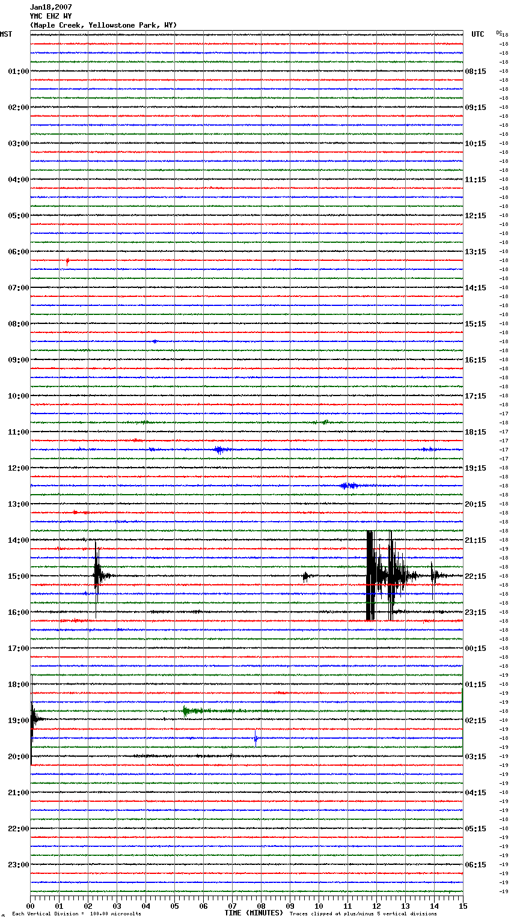The height and width of the screenshot is (922, 511).
Task: Click the "13:15" UTC time label
Action: click(476, 252)
